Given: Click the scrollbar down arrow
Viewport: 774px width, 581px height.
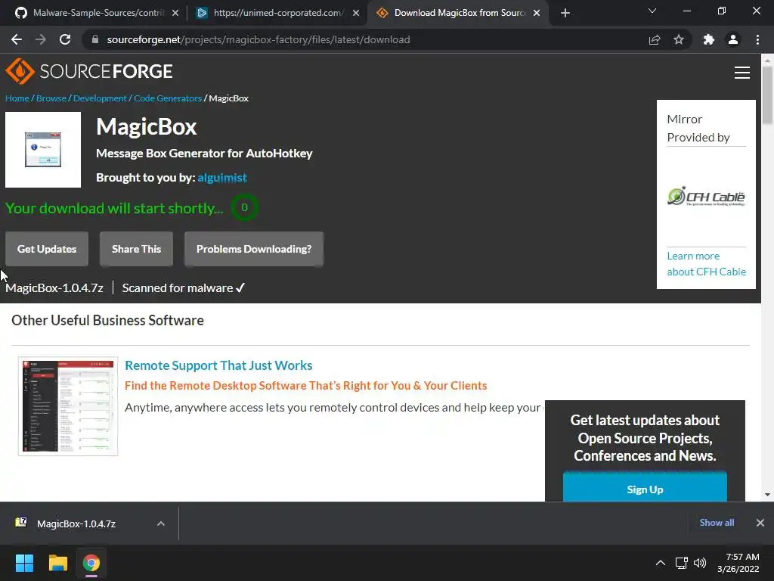Looking at the screenshot, I should [767, 495].
